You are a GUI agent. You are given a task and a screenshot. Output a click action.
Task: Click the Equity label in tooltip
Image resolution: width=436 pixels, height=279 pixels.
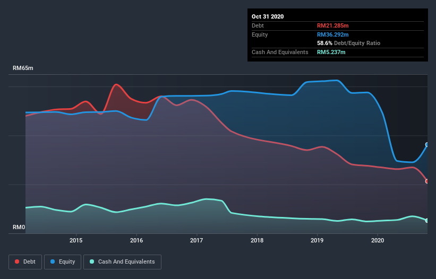[260, 34]
